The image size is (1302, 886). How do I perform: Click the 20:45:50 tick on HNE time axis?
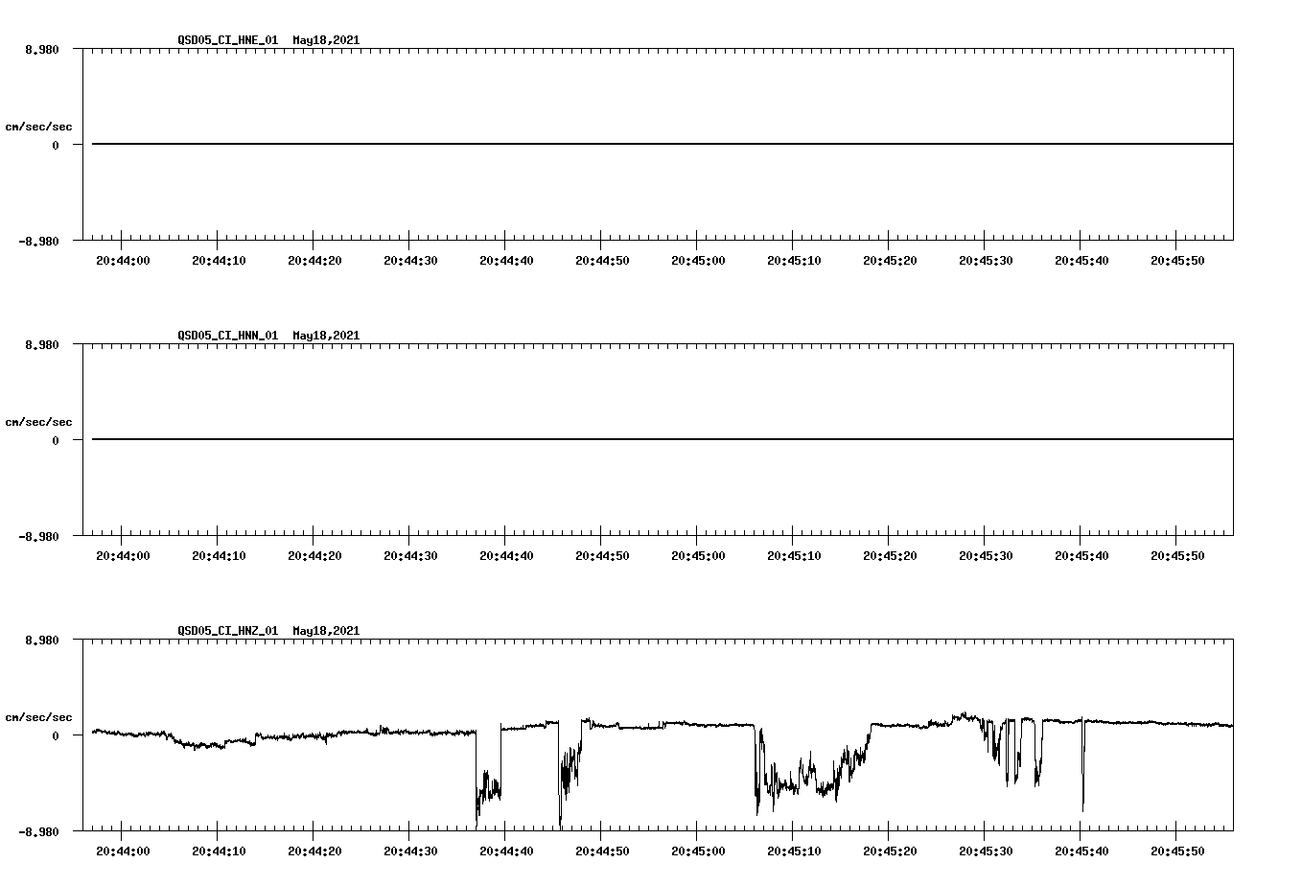[1177, 259]
